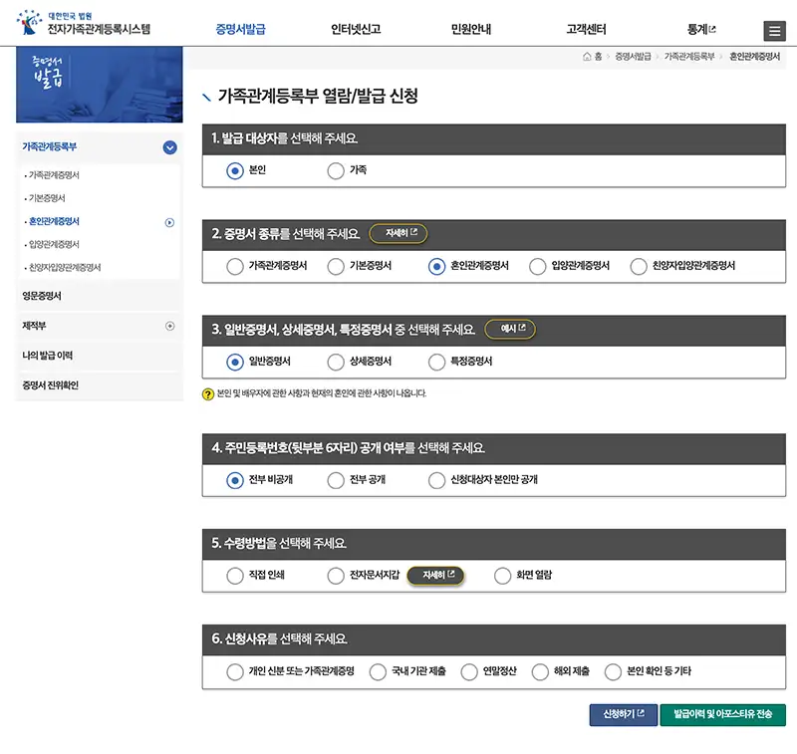Viewport: 797px width, 754px height.
Task: Select 연말정산 reason
Action: tap(468, 671)
